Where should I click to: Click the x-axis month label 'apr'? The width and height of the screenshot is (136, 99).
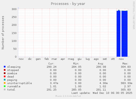click(63, 59)
